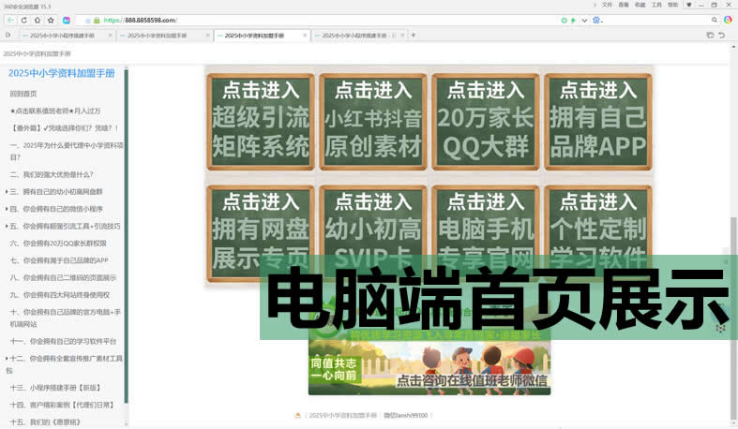Viewport: 738px width, 429px height.
Task: Click the breadcrumb 2025中小学资料加盟手册 header text
Action: pos(37,53)
